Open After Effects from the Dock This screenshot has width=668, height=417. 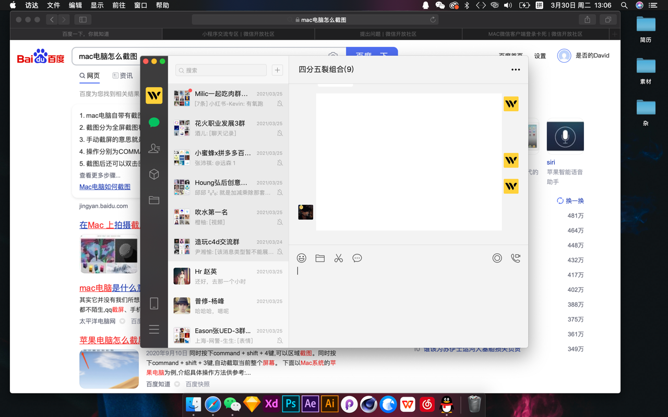click(310, 404)
